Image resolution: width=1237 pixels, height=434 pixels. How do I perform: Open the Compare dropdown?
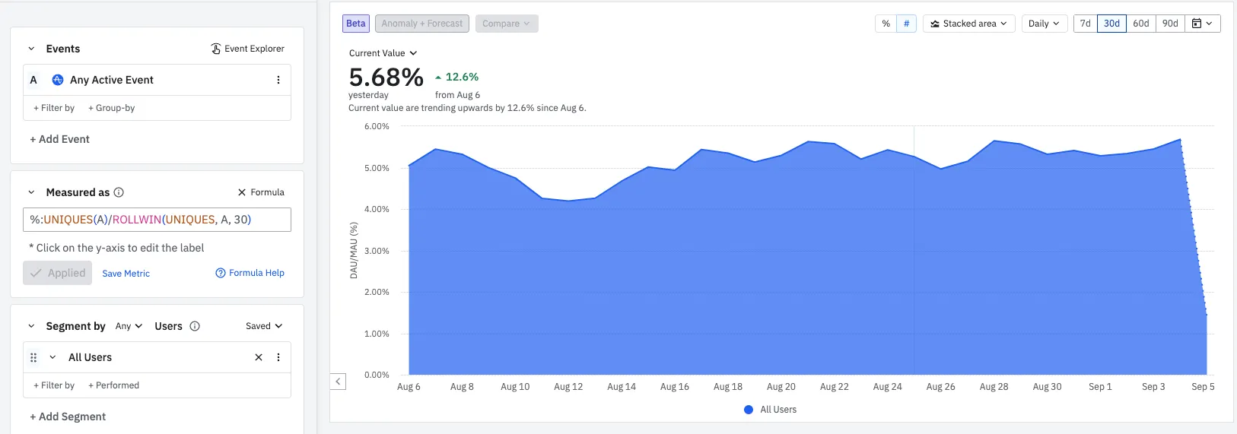pyautogui.click(x=507, y=24)
